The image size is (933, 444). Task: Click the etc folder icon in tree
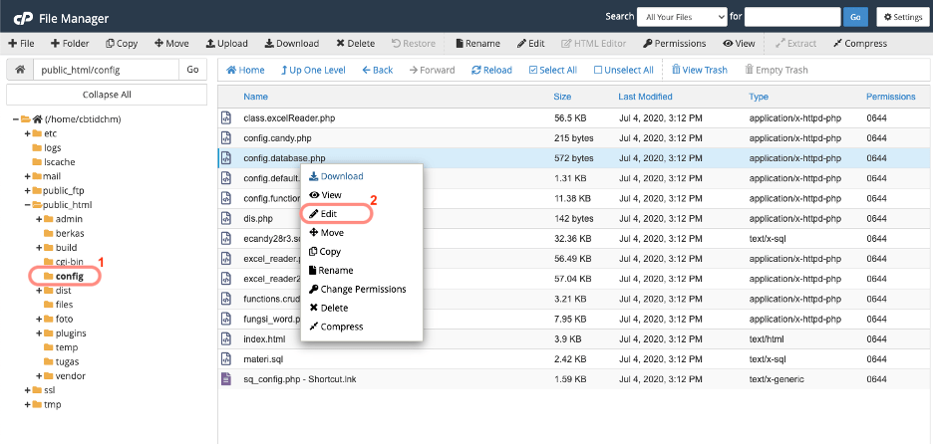click(x=37, y=133)
